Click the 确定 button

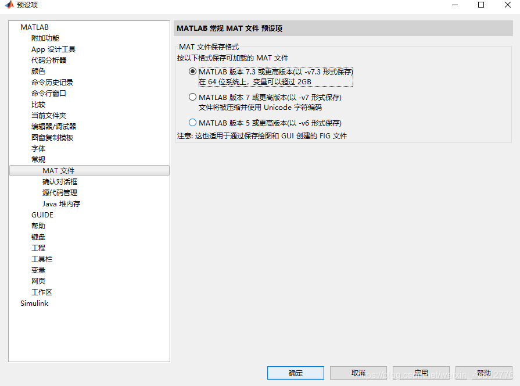[296, 373]
